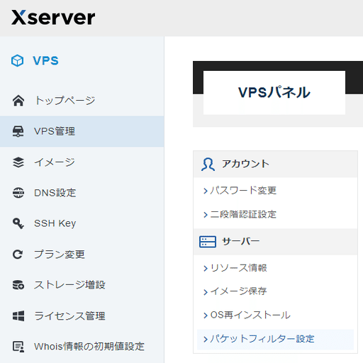The image size is (363, 363).
Task: Click the key icon beside SSH Key
Action: [x=18, y=223]
